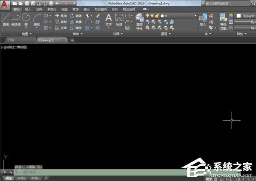This screenshot has height=181, width=256.
Task: Select the Polyline (多段线) tool
Action: click(x=16, y=20)
